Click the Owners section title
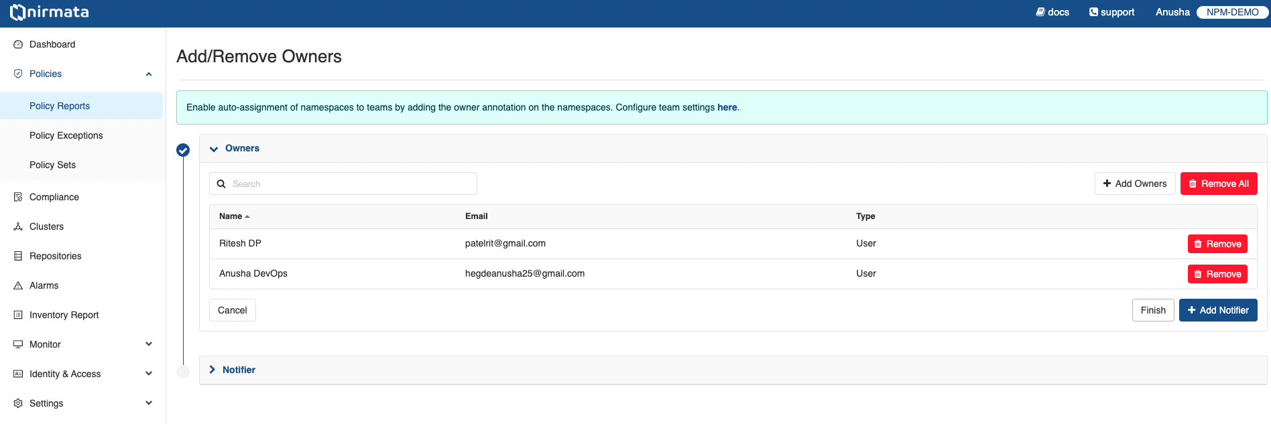This screenshot has width=1271, height=424. click(x=242, y=149)
